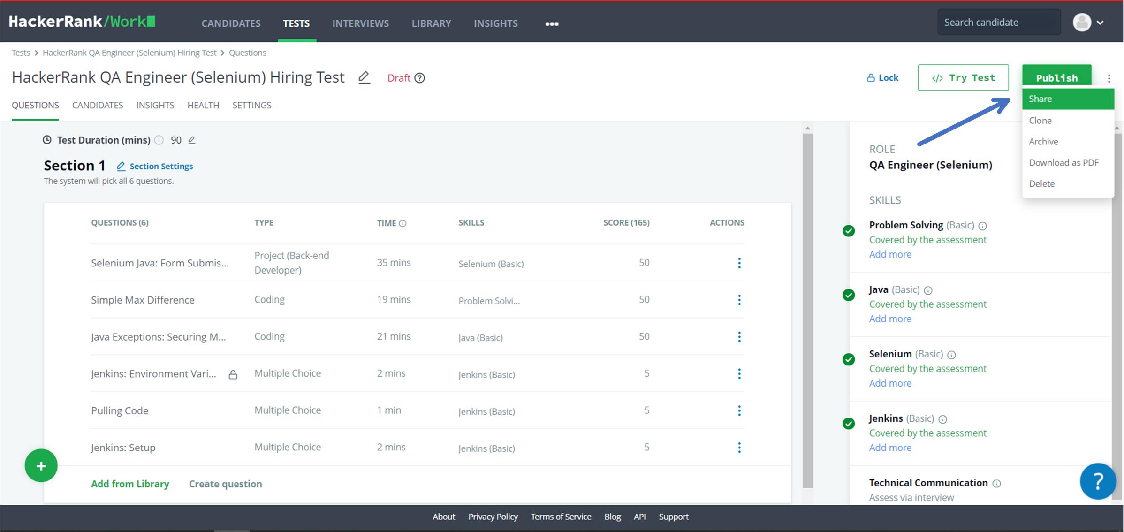
Task: Click the pencil icon to rename the test
Action: pyautogui.click(x=364, y=77)
